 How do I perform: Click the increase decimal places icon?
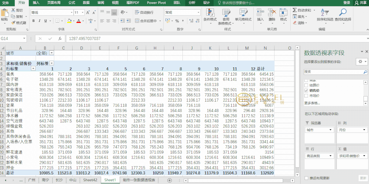point(191,21)
